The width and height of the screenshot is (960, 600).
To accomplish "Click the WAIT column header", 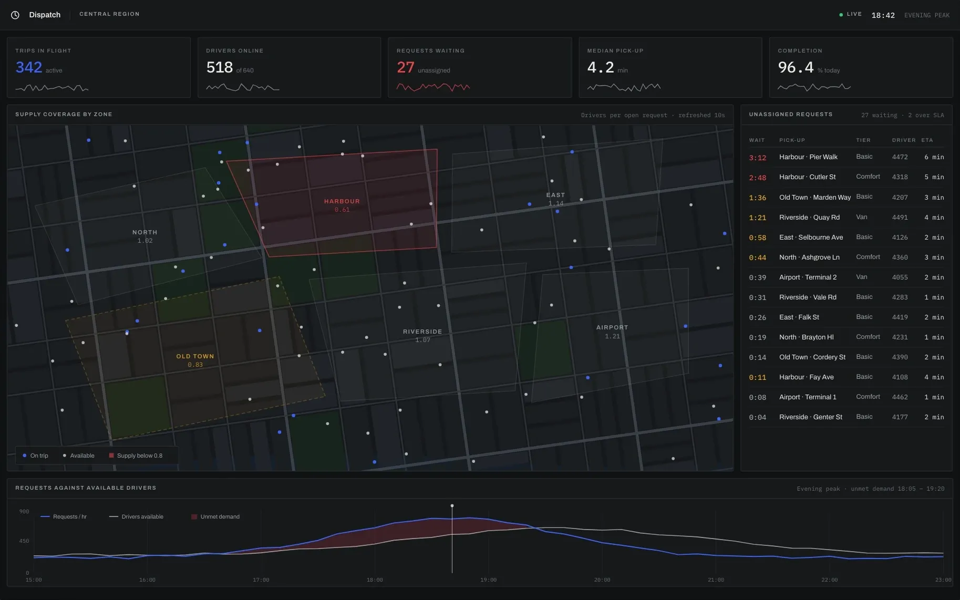I will (x=757, y=140).
